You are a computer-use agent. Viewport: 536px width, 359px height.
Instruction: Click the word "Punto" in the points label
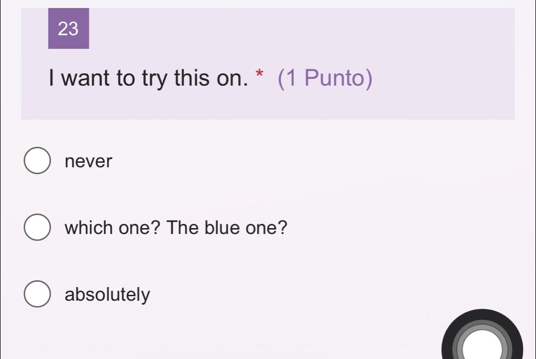(335, 79)
